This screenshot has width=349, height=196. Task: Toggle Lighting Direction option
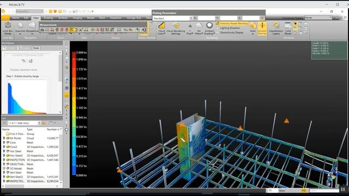(x=228, y=28)
